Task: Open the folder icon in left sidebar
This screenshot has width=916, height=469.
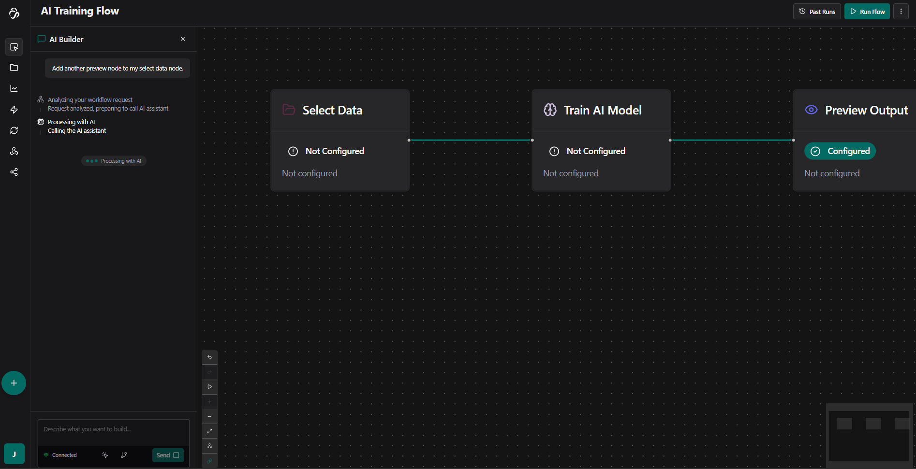Action: [14, 68]
